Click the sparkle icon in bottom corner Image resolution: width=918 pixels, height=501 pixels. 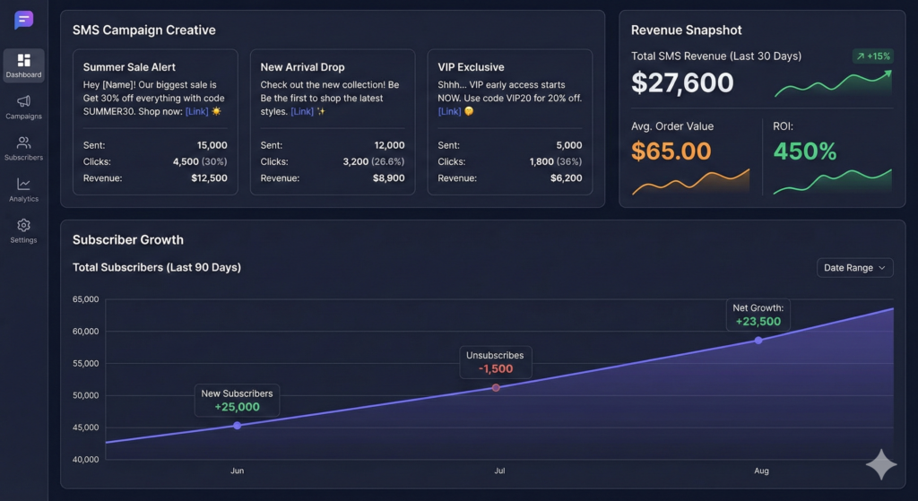click(x=880, y=465)
